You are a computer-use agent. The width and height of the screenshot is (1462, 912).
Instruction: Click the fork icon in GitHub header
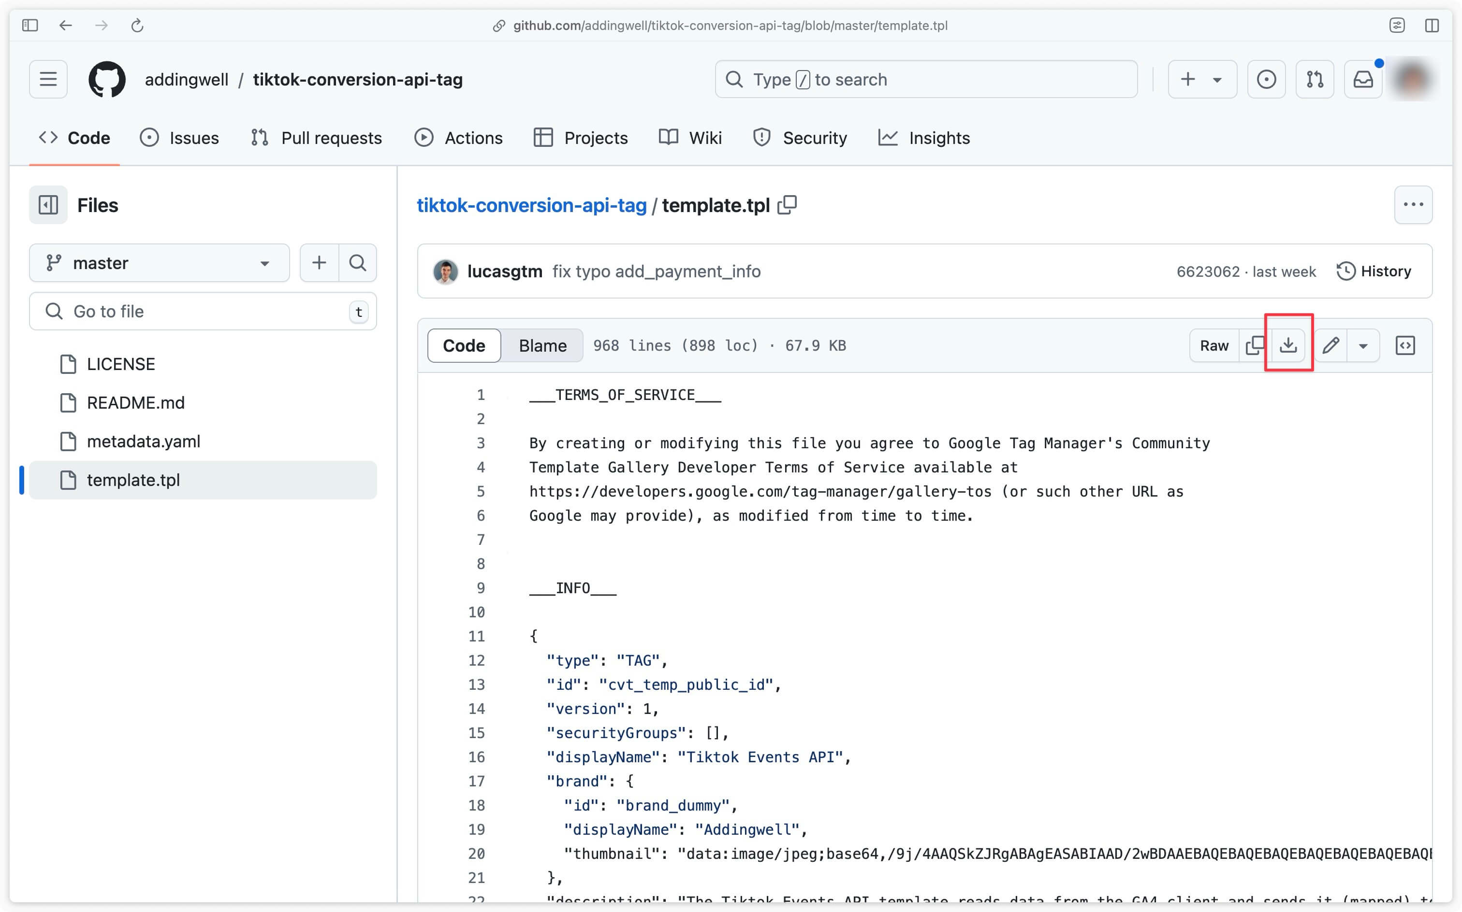1315,80
